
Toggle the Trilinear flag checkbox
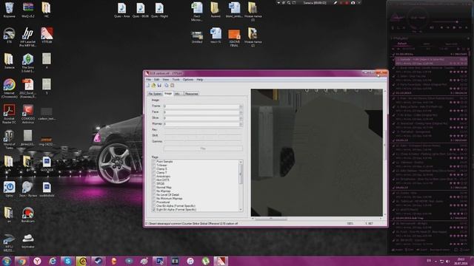tap(154, 166)
